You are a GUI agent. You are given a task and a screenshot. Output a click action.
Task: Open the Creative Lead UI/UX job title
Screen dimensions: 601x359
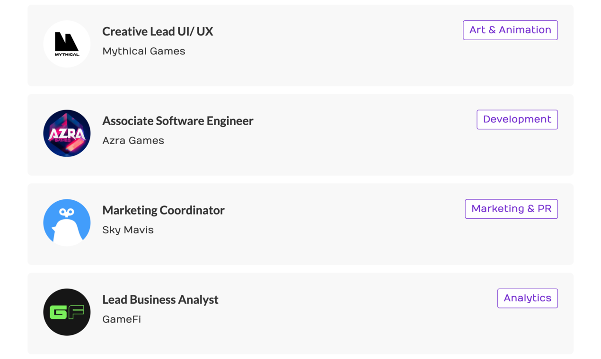click(x=158, y=31)
